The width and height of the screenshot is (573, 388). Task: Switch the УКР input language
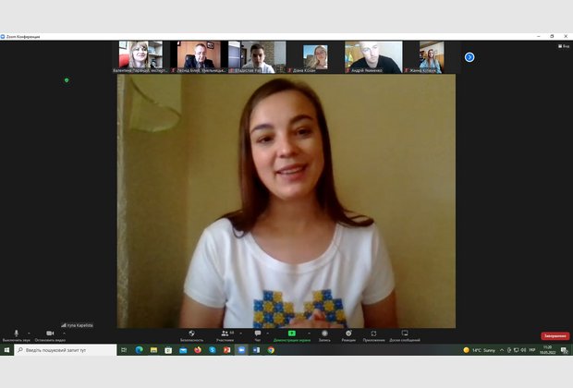[x=532, y=350]
